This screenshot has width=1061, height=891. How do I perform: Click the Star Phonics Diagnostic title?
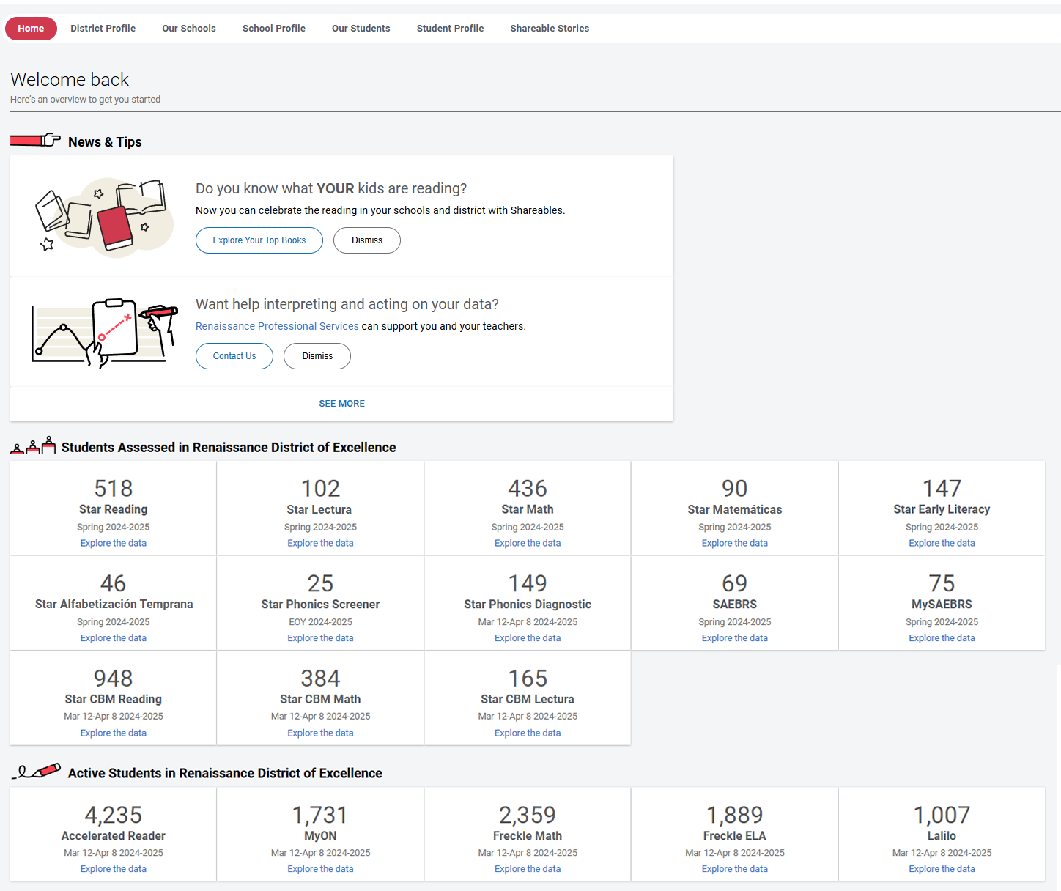(x=528, y=605)
